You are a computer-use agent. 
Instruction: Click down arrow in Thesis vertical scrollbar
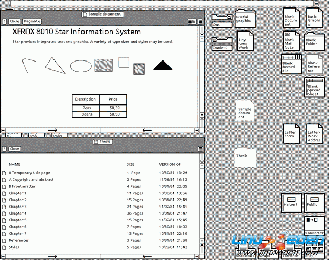click(x=202, y=158)
